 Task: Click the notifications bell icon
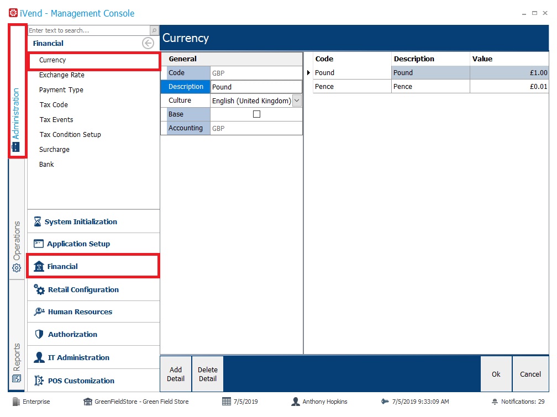coord(495,402)
